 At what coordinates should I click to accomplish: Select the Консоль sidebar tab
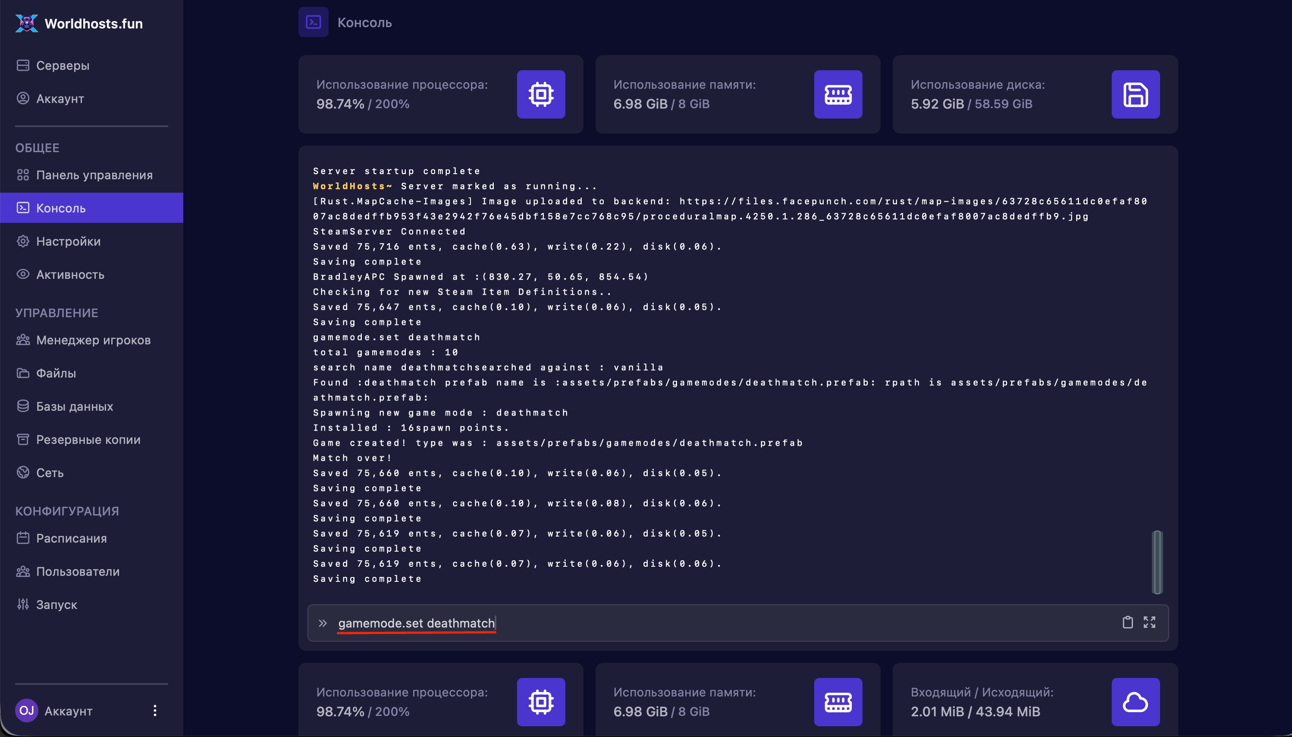91,208
